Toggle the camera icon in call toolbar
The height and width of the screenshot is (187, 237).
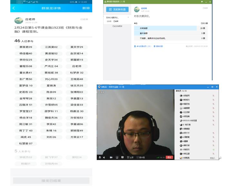pos(111,157)
